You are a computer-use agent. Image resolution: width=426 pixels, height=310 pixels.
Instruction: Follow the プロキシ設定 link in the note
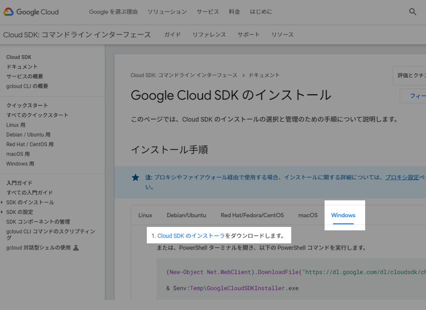[402, 177]
